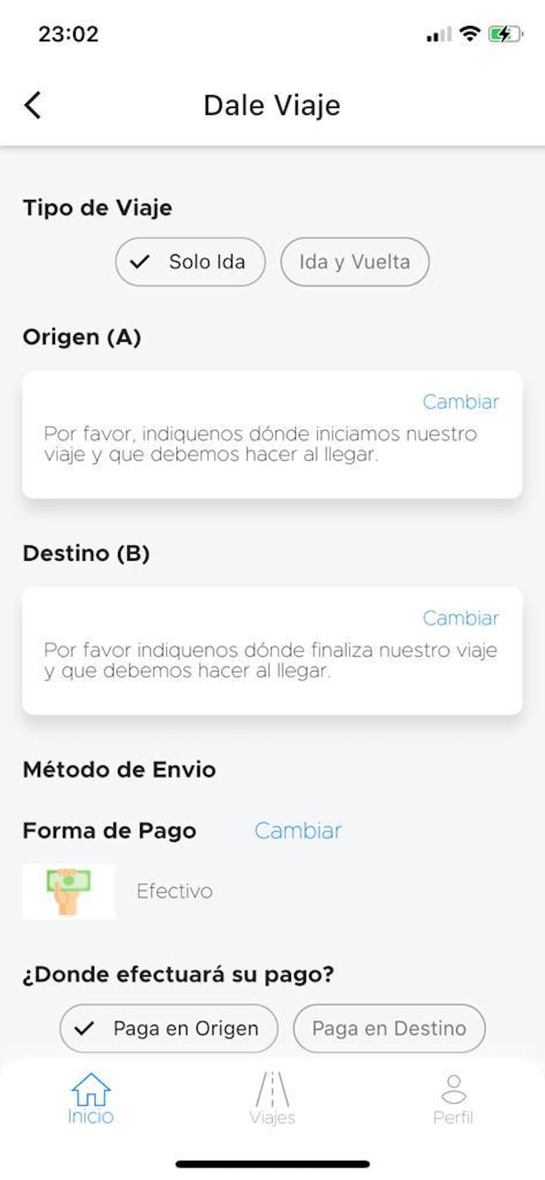The width and height of the screenshot is (545, 1180).
Task: Choose Paga en Destino payment location
Action: click(x=389, y=1028)
